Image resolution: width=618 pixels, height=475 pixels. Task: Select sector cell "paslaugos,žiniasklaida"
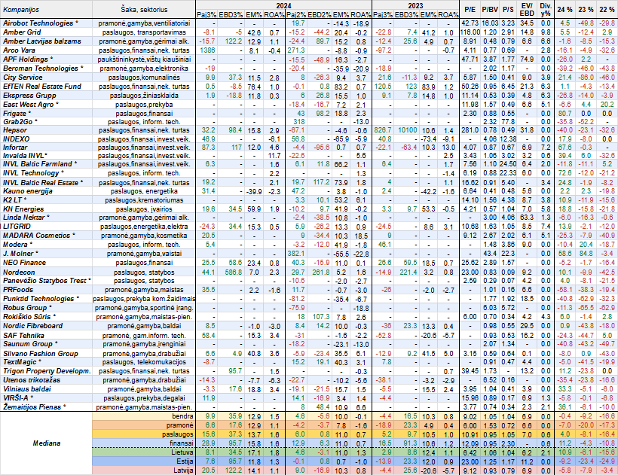tap(144, 96)
